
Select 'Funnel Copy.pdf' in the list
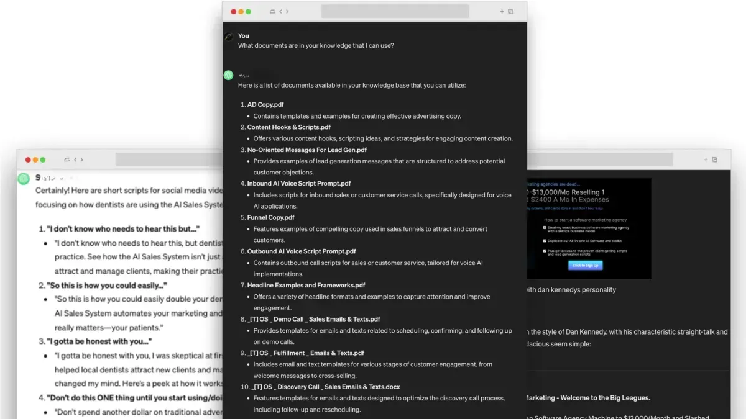[x=271, y=217]
